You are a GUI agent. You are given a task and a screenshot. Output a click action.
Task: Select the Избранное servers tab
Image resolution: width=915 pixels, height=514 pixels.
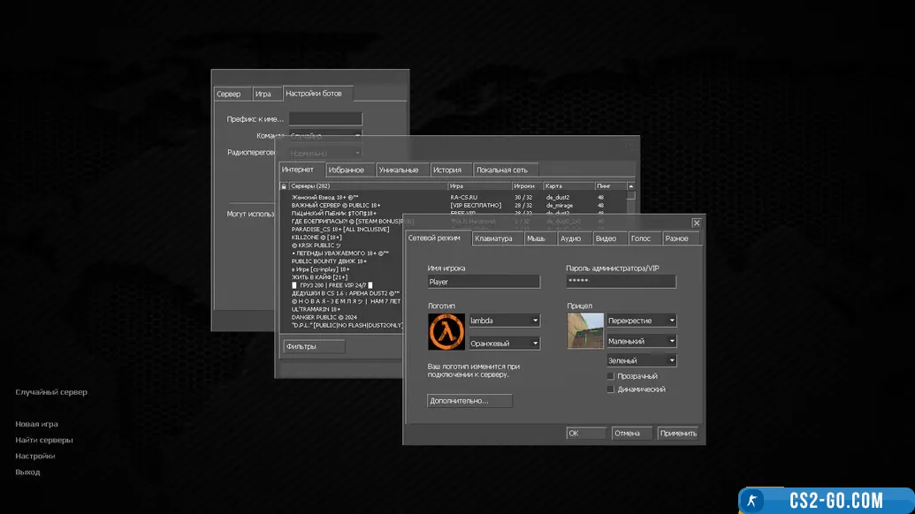click(x=346, y=170)
